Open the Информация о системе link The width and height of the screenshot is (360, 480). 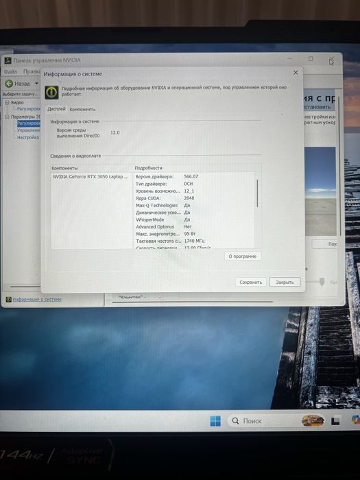click(37, 299)
